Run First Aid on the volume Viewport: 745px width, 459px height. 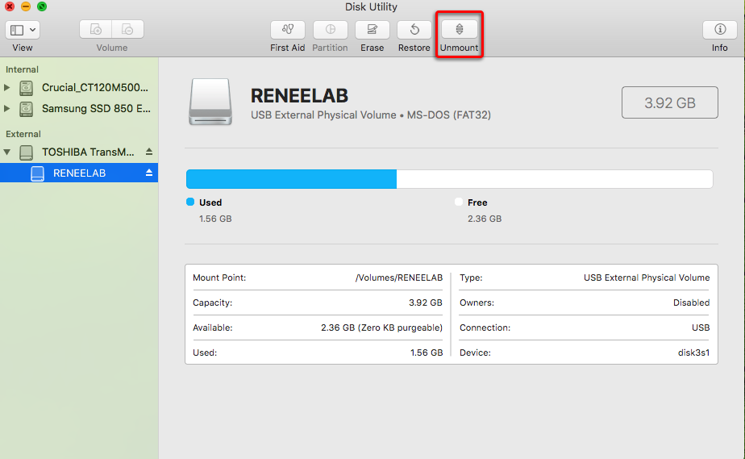pos(288,30)
